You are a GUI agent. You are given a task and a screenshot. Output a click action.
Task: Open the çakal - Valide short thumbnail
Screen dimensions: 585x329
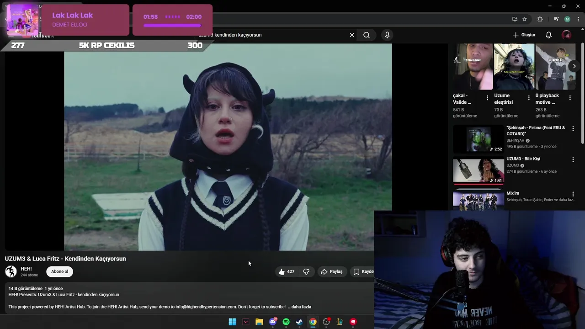tap(473, 67)
